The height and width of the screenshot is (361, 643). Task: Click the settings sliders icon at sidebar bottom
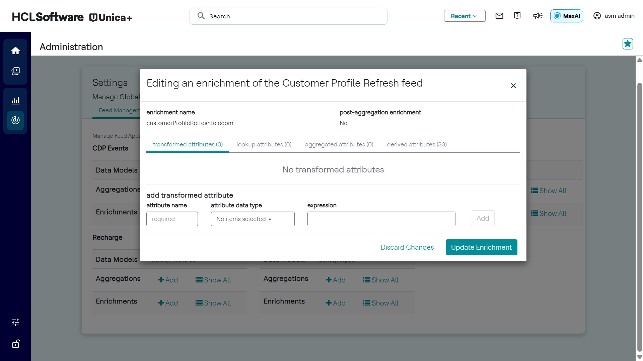15,322
